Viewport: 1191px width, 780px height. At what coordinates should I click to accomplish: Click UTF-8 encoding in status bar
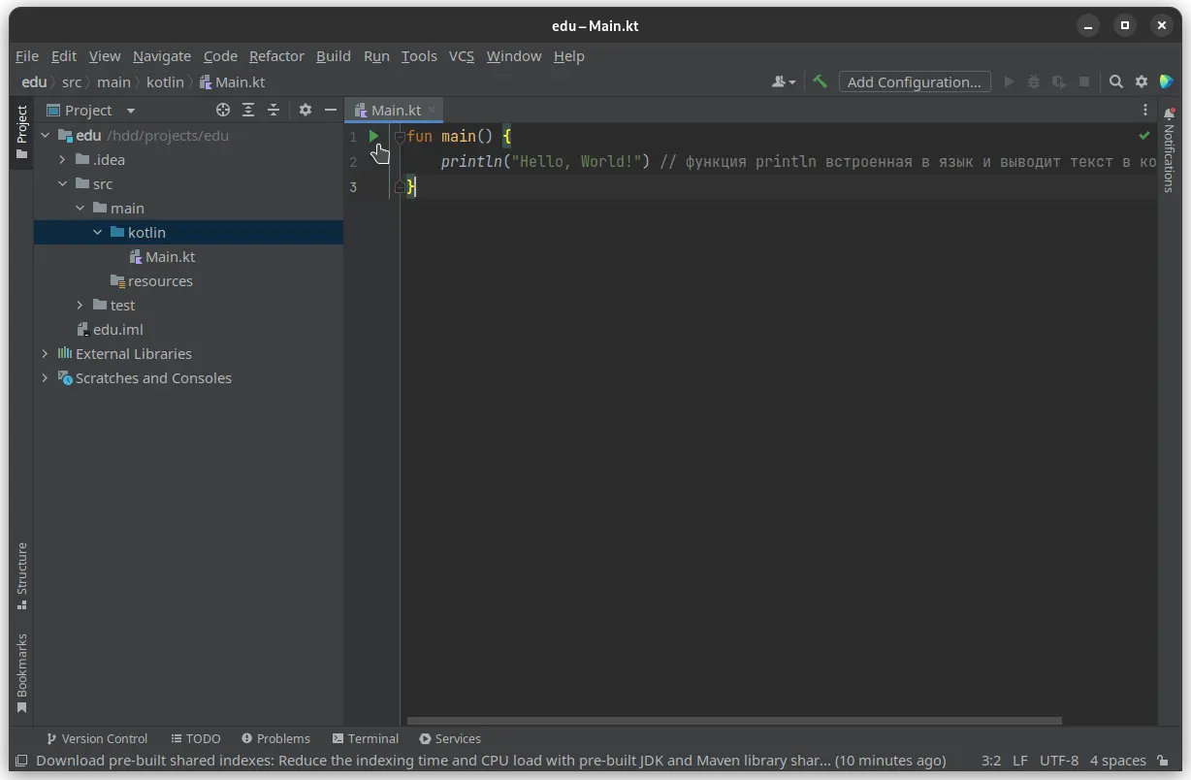(1058, 761)
